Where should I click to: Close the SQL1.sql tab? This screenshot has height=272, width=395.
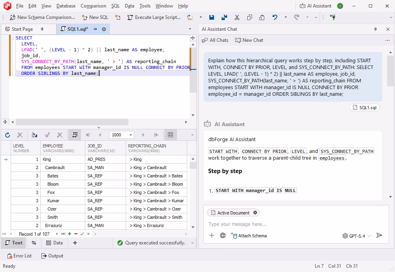tap(104, 29)
